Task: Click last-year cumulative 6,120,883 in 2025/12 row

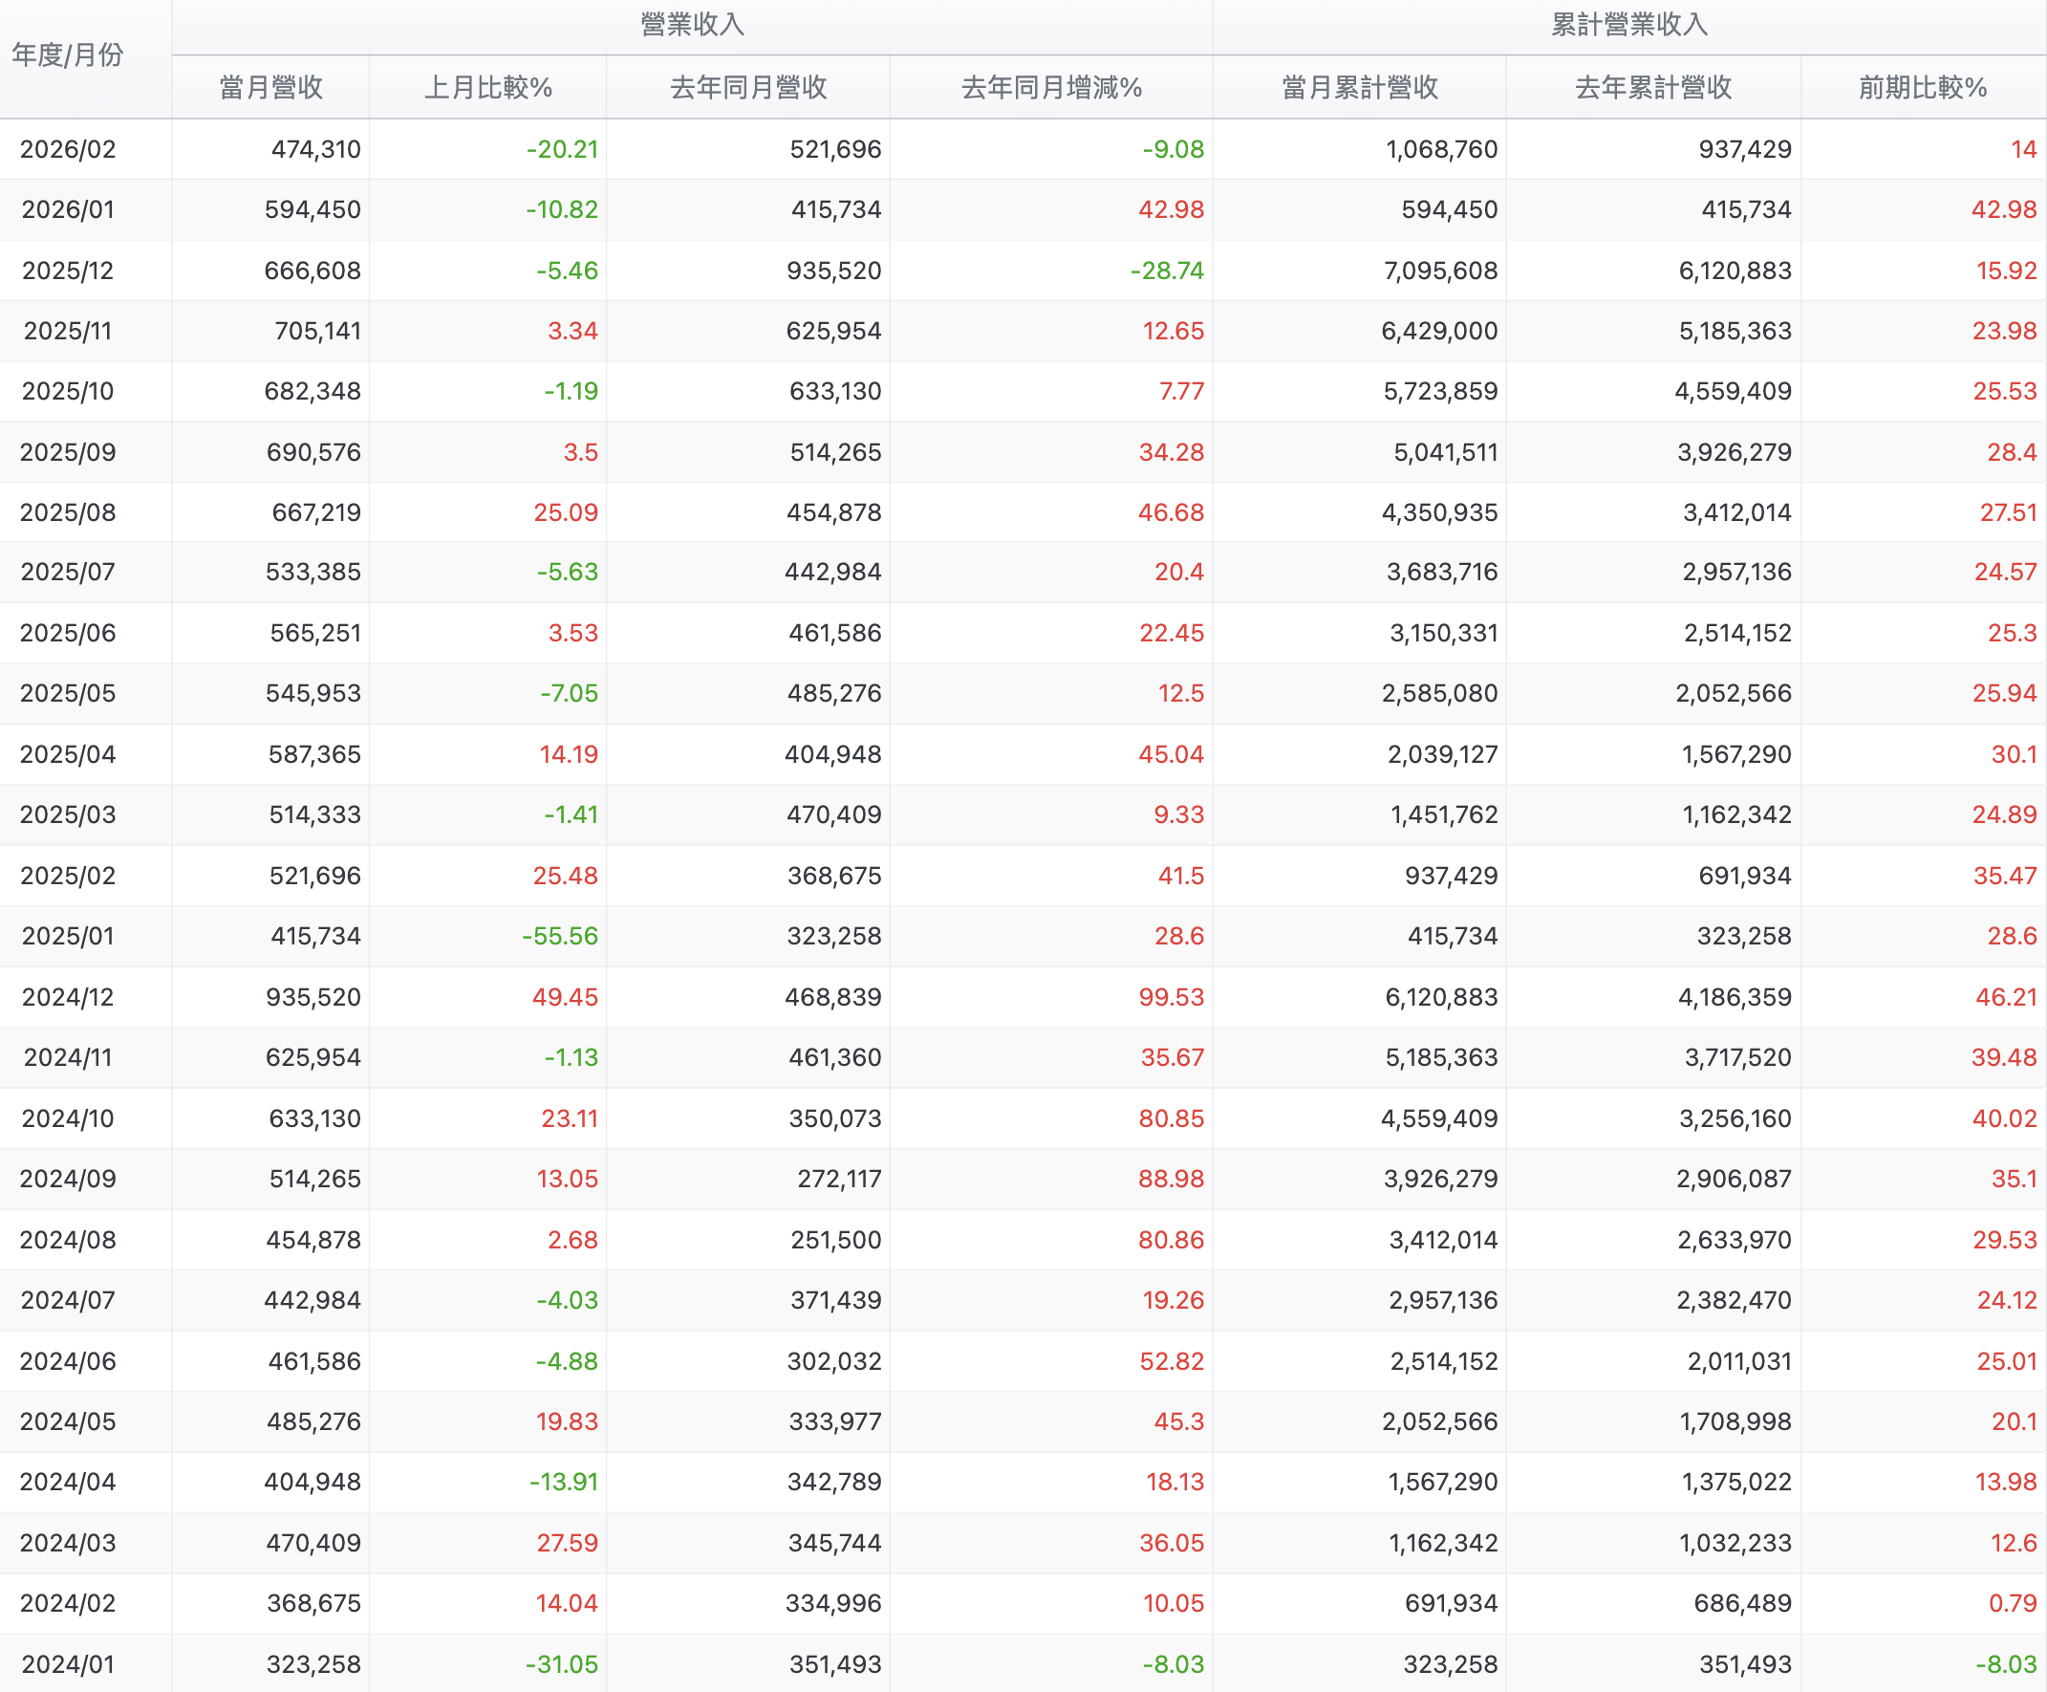Action: 1735,271
